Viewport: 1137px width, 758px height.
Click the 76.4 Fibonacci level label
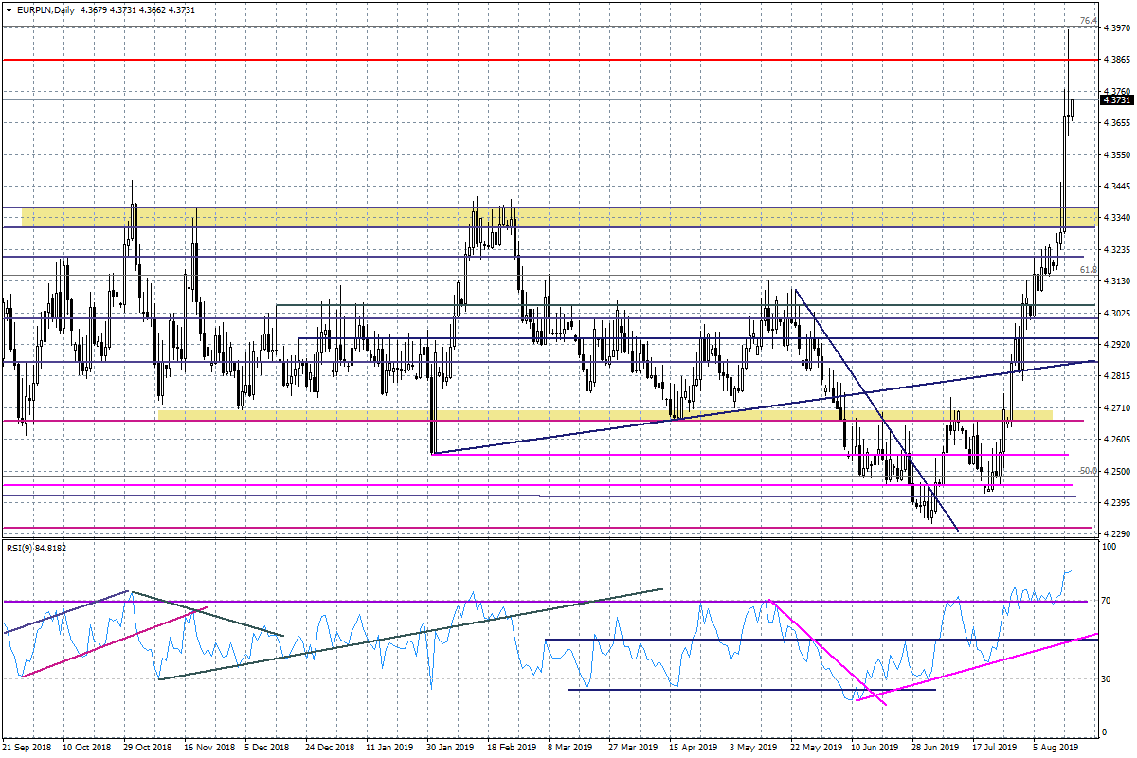click(1088, 20)
